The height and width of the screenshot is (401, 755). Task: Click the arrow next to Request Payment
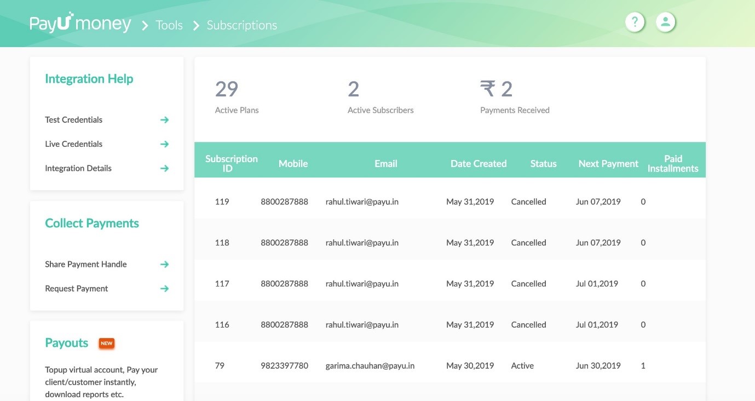(x=164, y=288)
